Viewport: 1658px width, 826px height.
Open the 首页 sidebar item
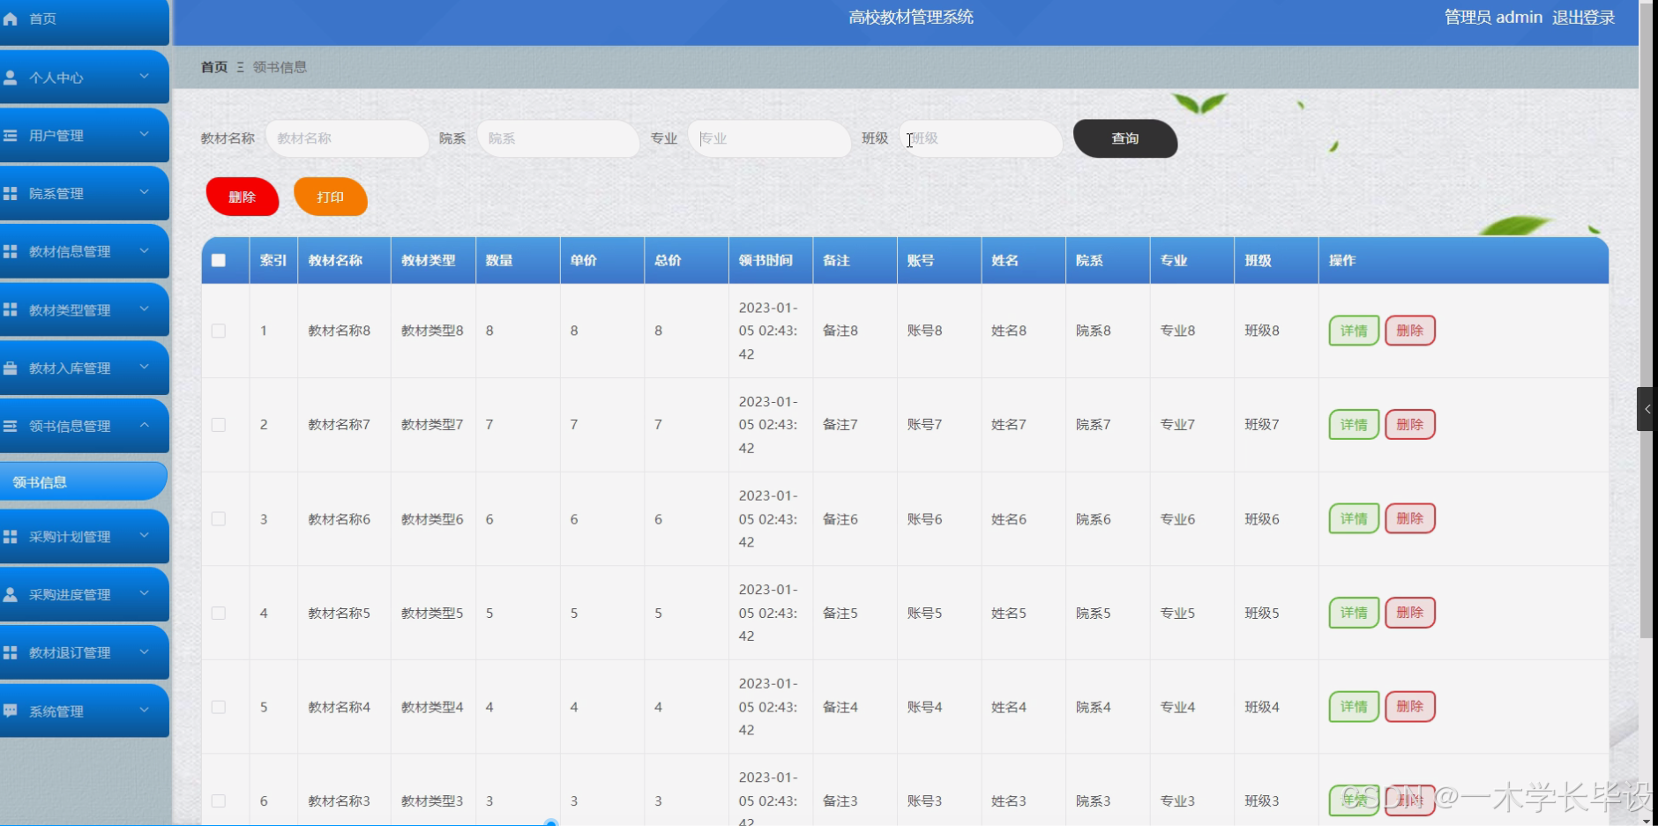[x=84, y=20]
